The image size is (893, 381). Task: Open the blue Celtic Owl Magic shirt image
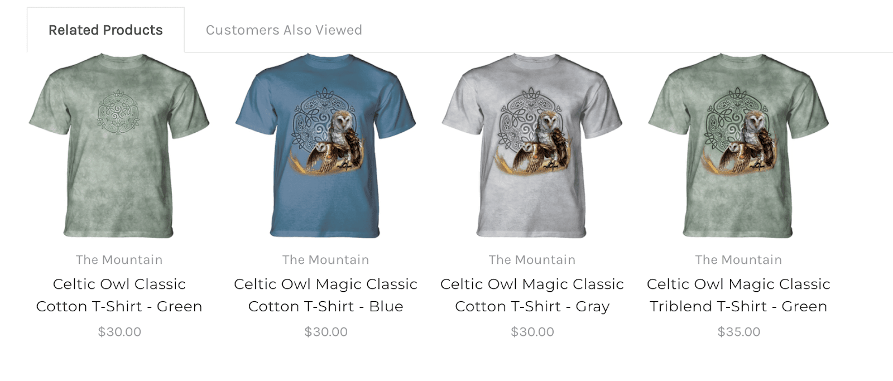pos(326,146)
